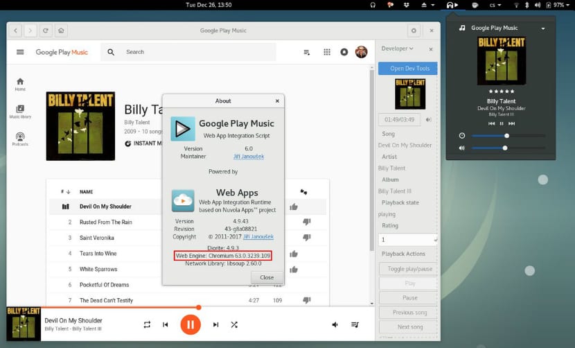The width and height of the screenshot is (575, 348).
Task: Thumbs down The Dead Can't Testify
Action: 307,300
